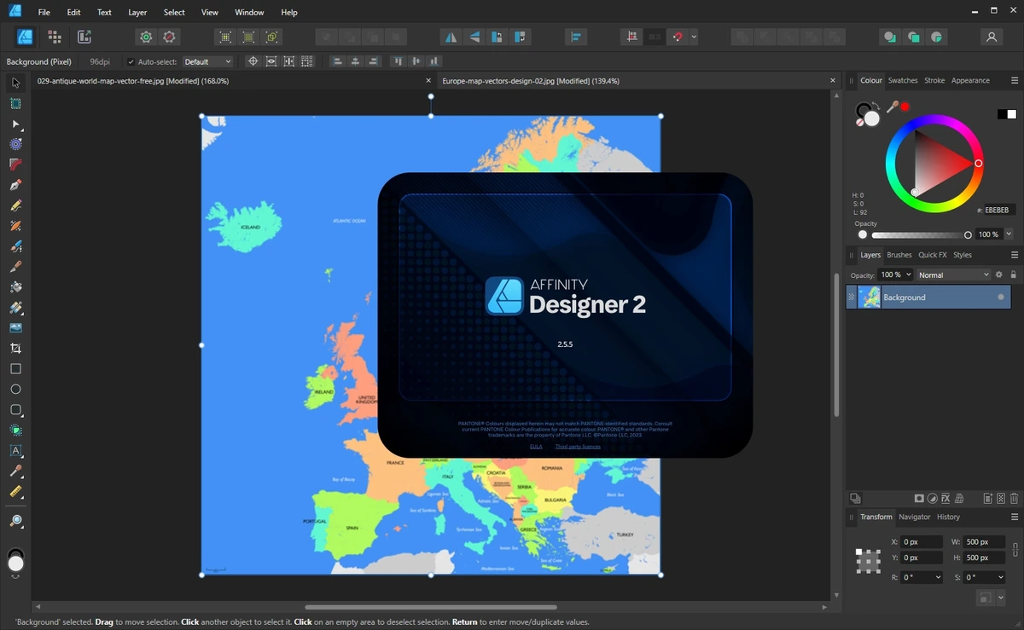Toggle the layer lock padlock icon
1024x630 pixels.
(x=1013, y=275)
